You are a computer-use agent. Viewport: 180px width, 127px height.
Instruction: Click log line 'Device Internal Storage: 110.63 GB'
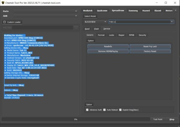22,75
